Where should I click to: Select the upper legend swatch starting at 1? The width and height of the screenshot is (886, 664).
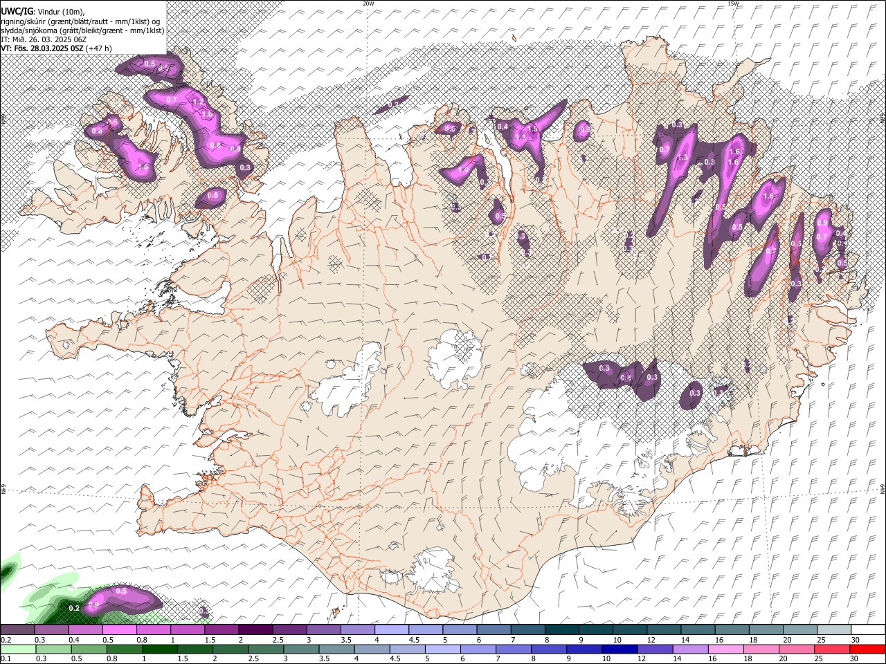point(187,630)
